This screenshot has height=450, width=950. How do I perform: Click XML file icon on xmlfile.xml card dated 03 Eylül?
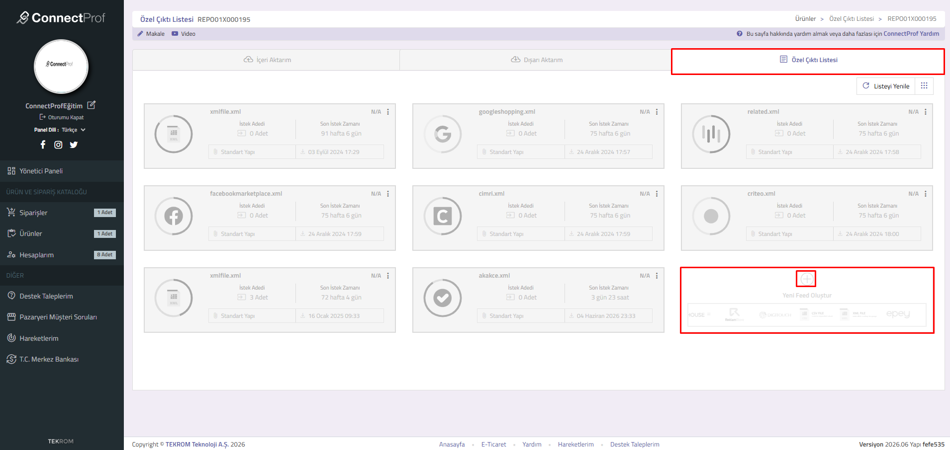(174, 134)
